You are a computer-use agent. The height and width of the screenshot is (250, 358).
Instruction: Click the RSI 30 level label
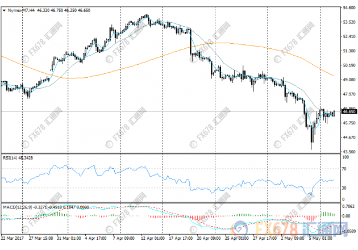click(x=344, y=186)
